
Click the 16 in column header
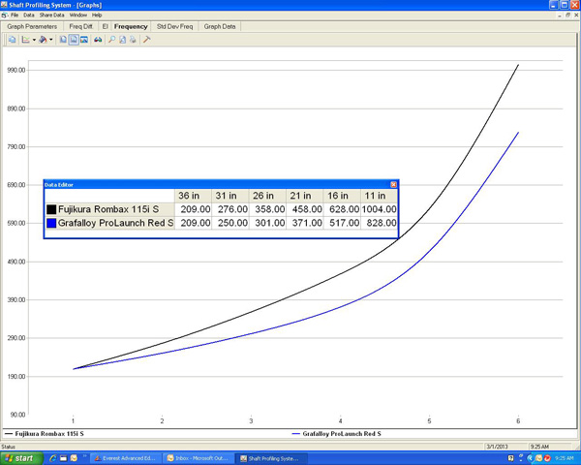pyautogui.click(x=342, y=196)
